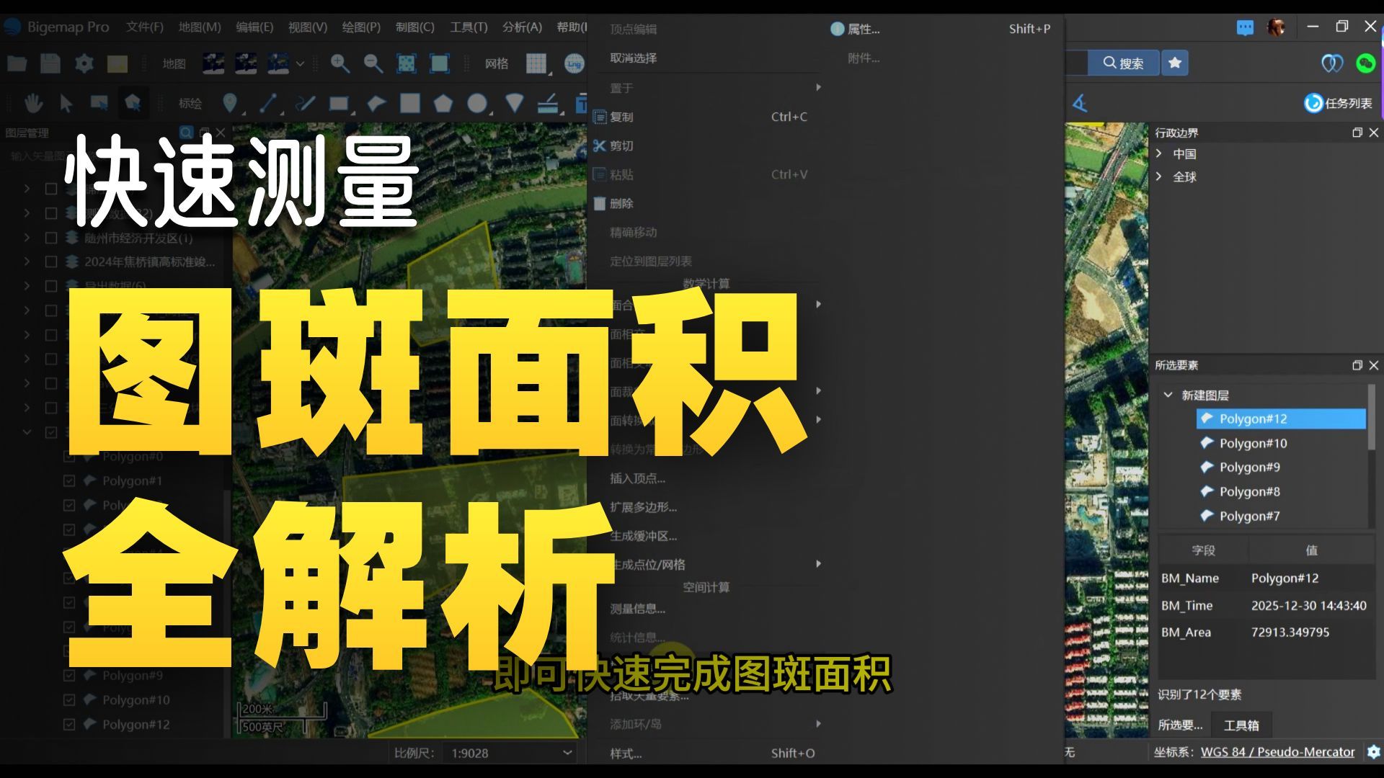Choose 生成缓冲区... in the context menu
The width and height of the screenshot is (1384, 778).
tap(643, 536)
